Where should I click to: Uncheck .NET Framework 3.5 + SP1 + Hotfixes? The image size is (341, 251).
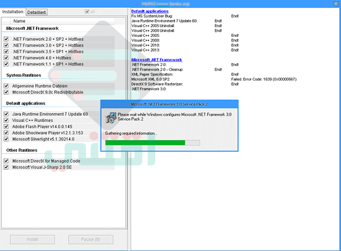pyautogui.click(x=6, y=52)
